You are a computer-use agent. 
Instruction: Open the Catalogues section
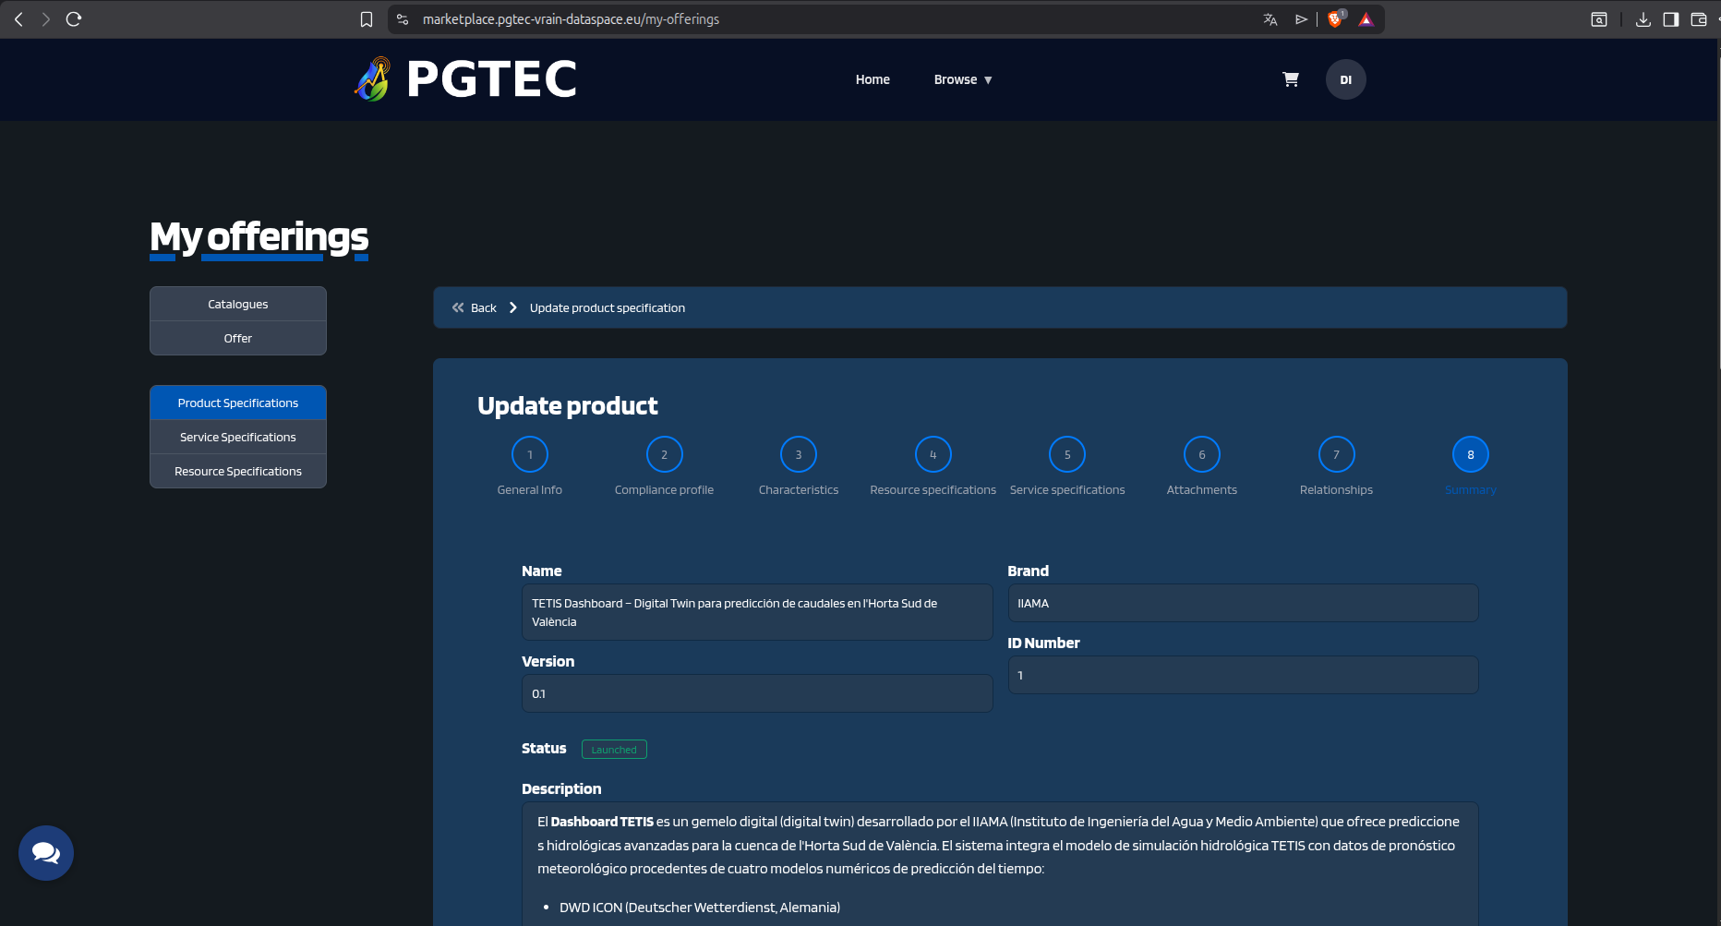238,304
